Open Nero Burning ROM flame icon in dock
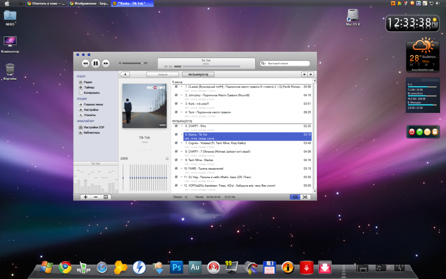The image size is (446, 279). click(213, 267)
